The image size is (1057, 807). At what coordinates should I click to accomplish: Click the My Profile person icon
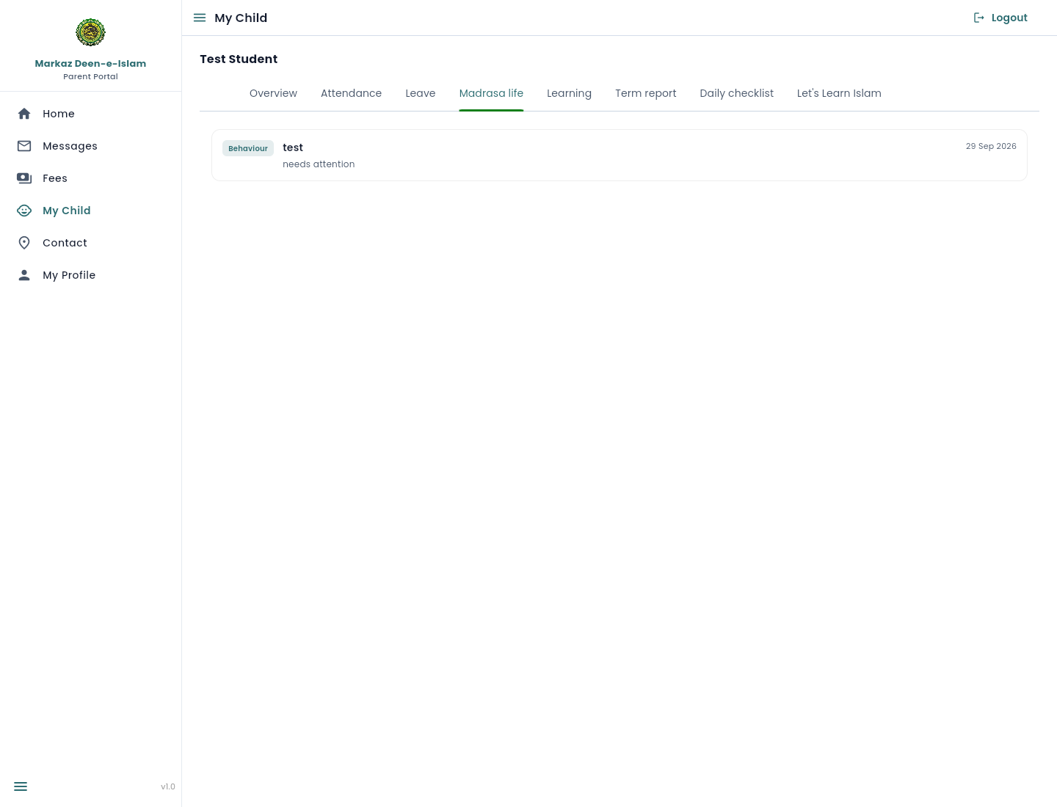pyautogui.click(x=24, y=275)
